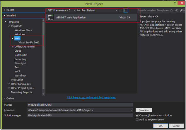Image resolution: width=186 pixels, height=130 pixels.
Task: Select Other Project Types label
Action: point(22,88)
